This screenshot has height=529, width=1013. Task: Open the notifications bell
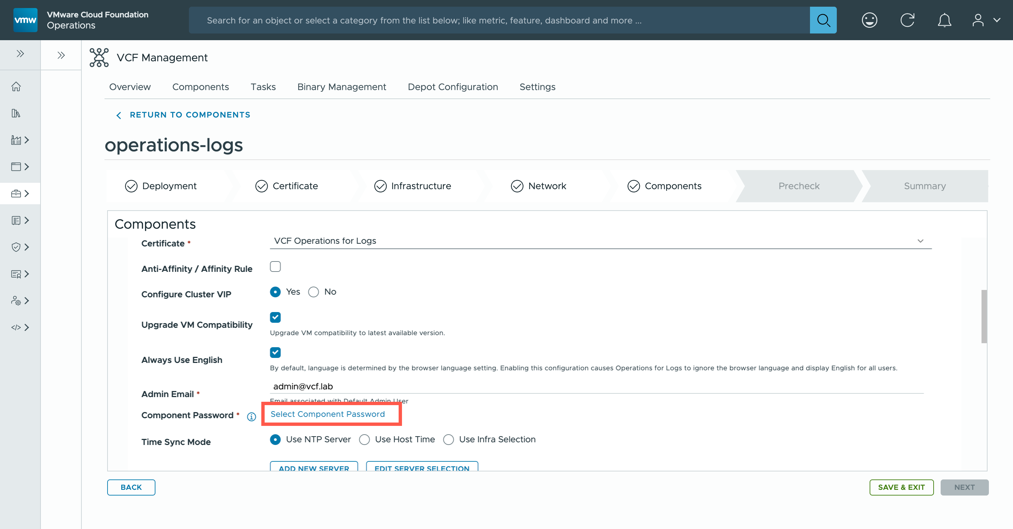(944, 20)
